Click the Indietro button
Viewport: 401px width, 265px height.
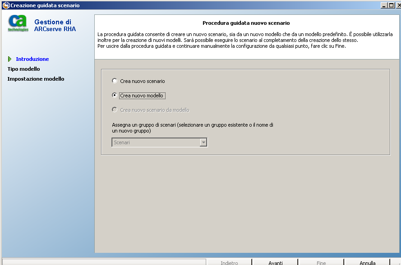click(x=230, y=262)
